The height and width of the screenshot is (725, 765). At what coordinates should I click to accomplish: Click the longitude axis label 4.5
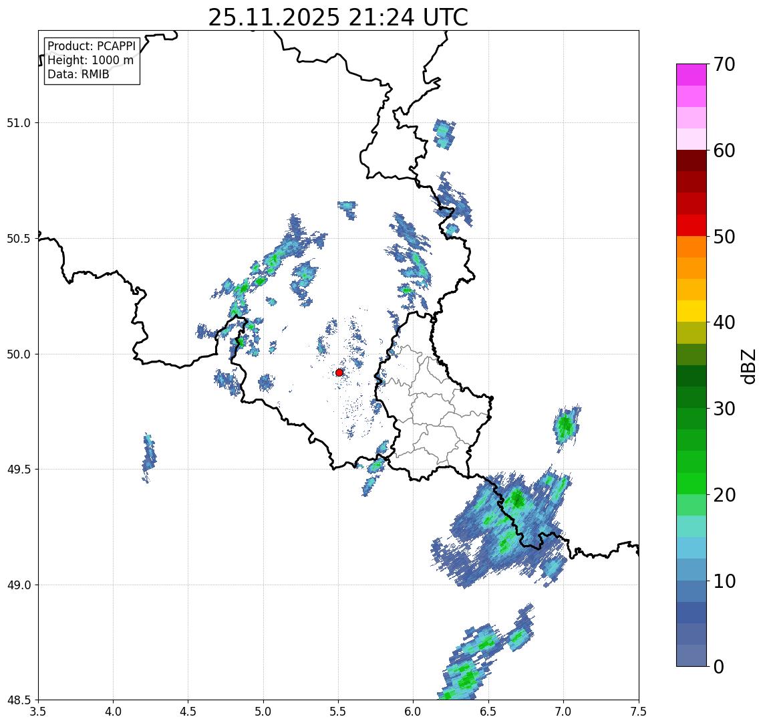pyautogui.click(x=188, y=712)
